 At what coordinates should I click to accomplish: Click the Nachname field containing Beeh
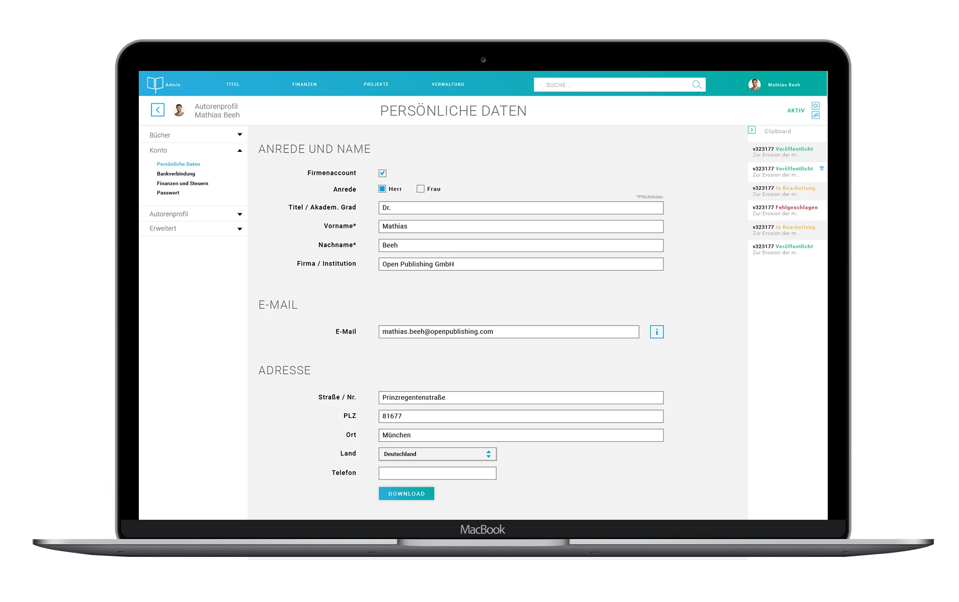521,245
